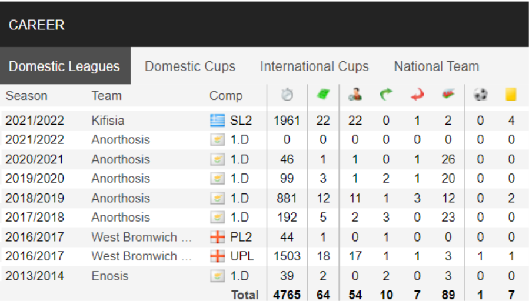529x301 pixels.
Task: Click the green substituted-in arrow icon
Action: click(x=386, y=95)
